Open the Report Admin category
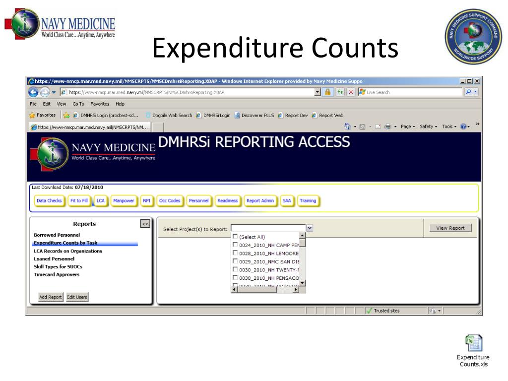Screen dimensions: 508x381 pos(260,201)
